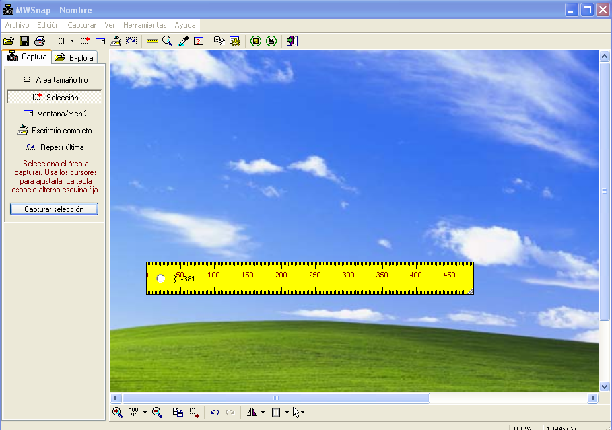This screenshot has height=430, width=612.
Task: Click the green-circled auto-print icon
Action: point(271,41)
